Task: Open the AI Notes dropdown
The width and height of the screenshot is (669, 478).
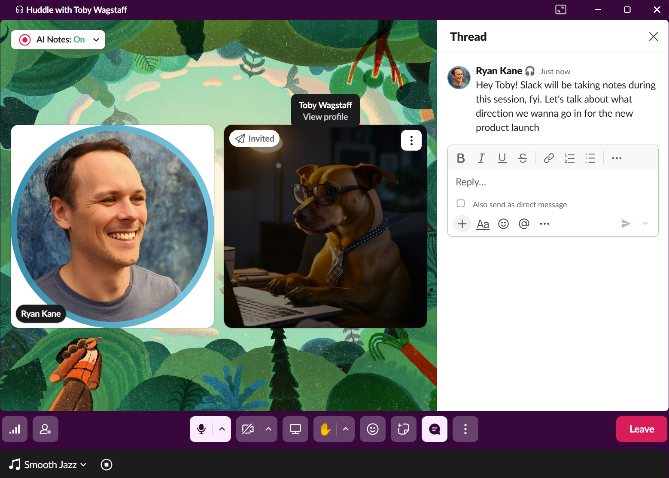Action: click(96, 40)
